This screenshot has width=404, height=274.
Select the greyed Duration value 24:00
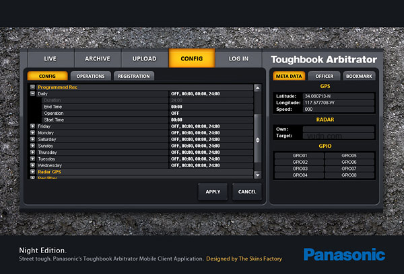[211, 100]
